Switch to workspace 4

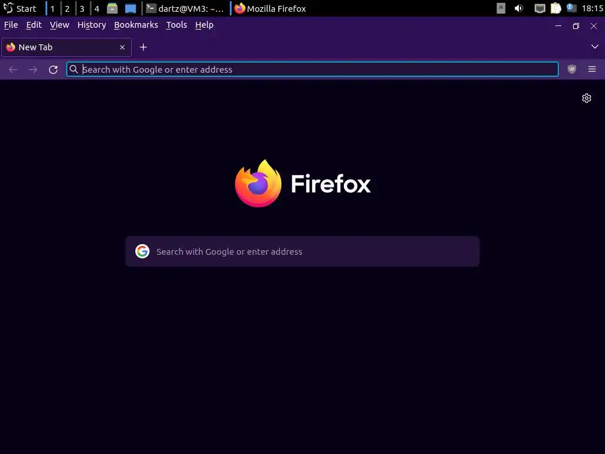click(x=96, y=8)
